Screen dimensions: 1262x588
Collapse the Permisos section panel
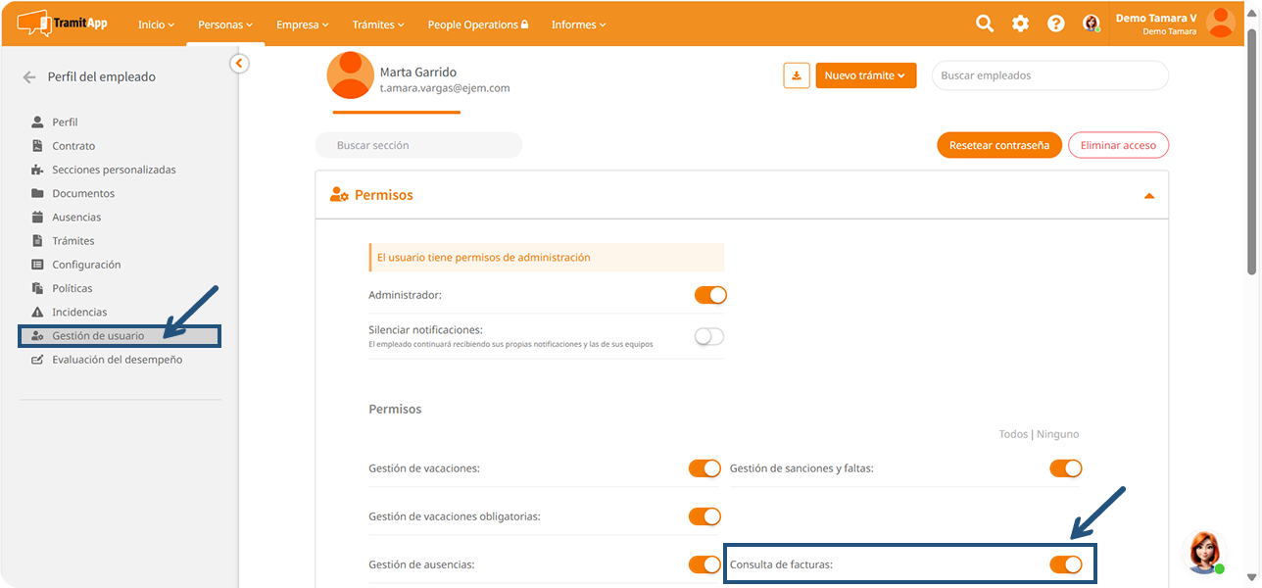tap(1149, 196)
